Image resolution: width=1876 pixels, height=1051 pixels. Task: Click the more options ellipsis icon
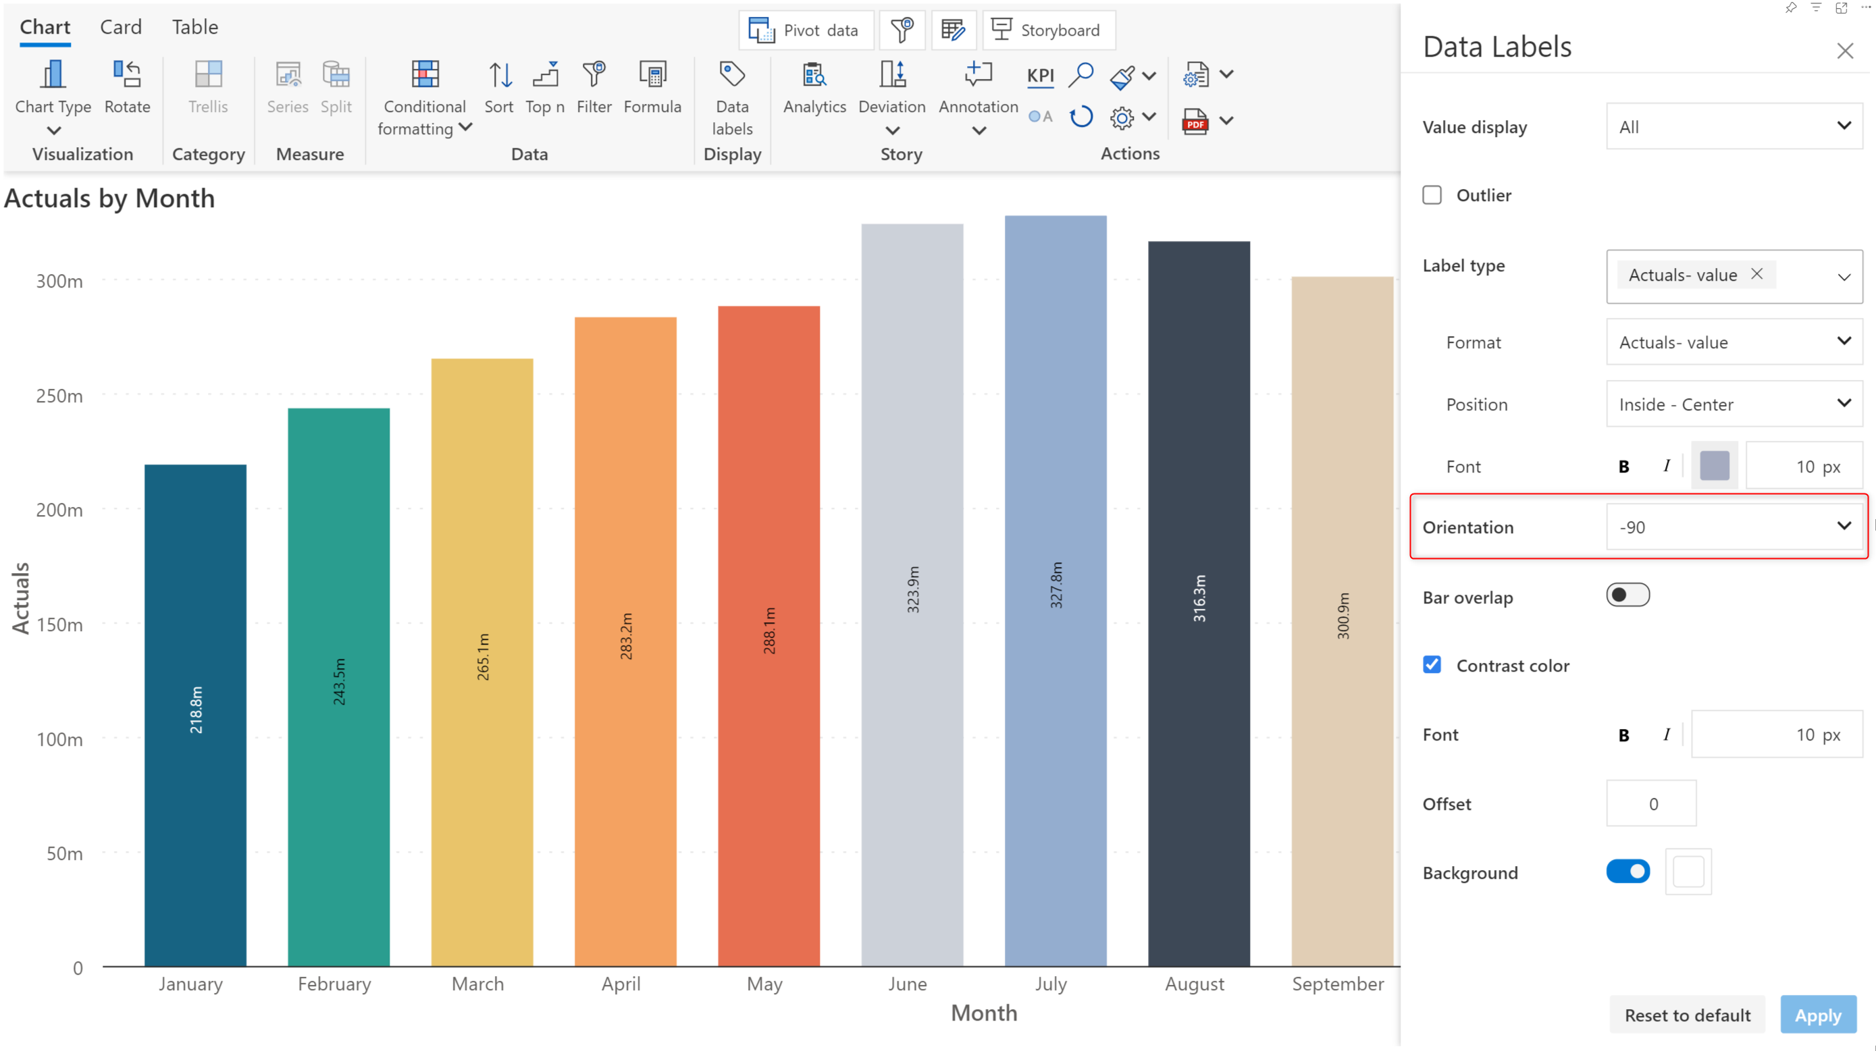click(1866, 7)
